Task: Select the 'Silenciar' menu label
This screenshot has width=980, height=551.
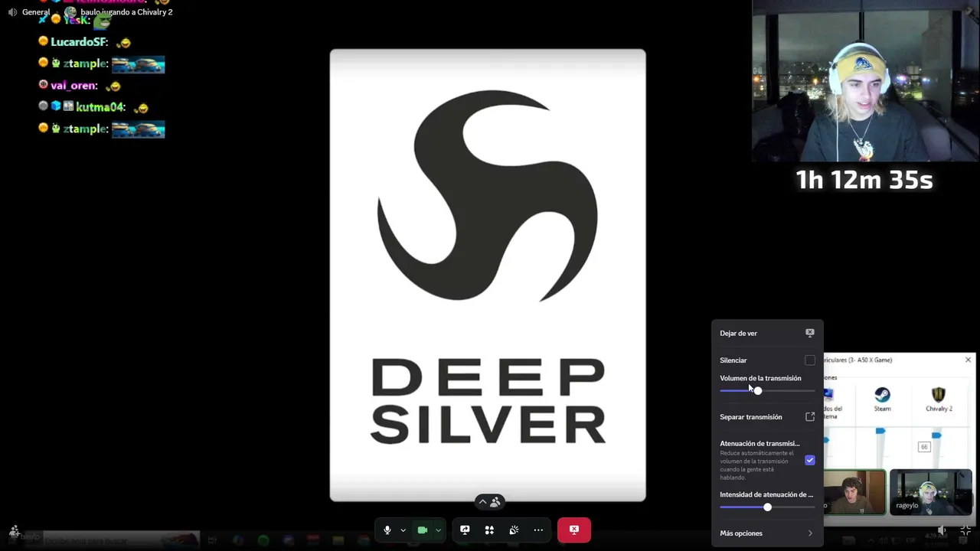Action: pyautogui.click(x=733, y=360)
